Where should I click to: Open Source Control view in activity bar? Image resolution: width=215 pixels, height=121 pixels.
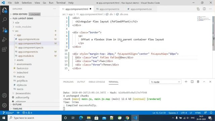4,30
